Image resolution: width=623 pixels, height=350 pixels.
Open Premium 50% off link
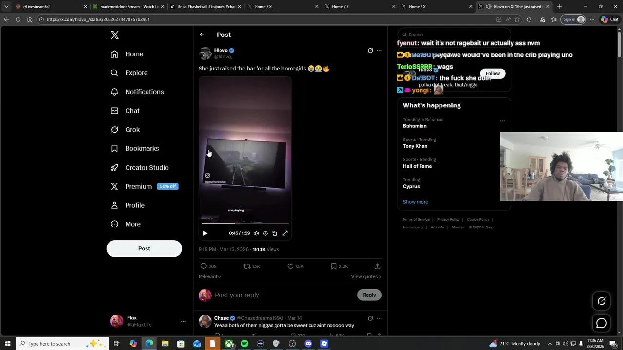point(144,186)
